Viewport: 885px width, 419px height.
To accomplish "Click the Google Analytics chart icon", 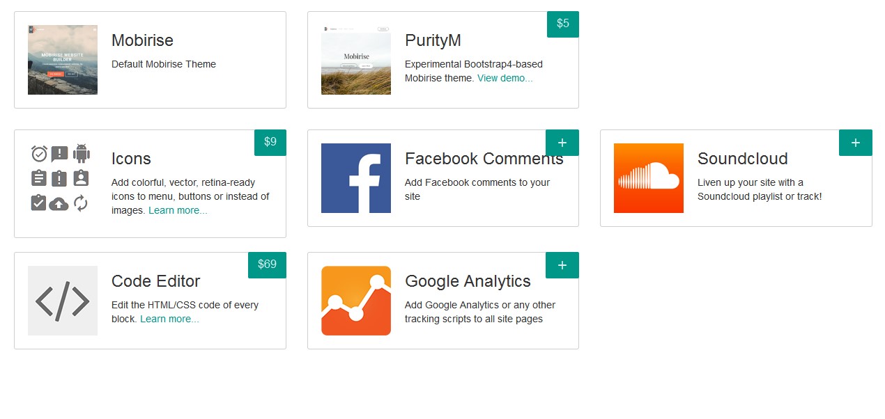I will pyautogui.click(x=355, y=301).
